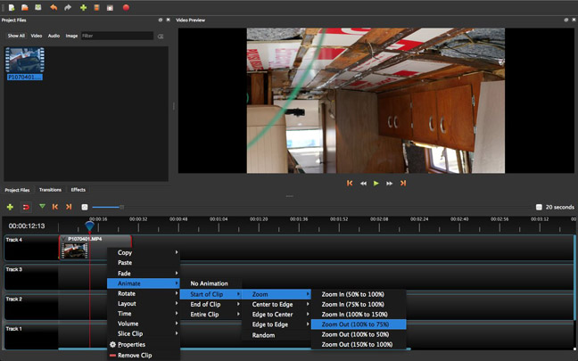The width and height of the screenshot is (578, 361).
Task: Filter project files by Video
Action: click(x=37, y=36)
